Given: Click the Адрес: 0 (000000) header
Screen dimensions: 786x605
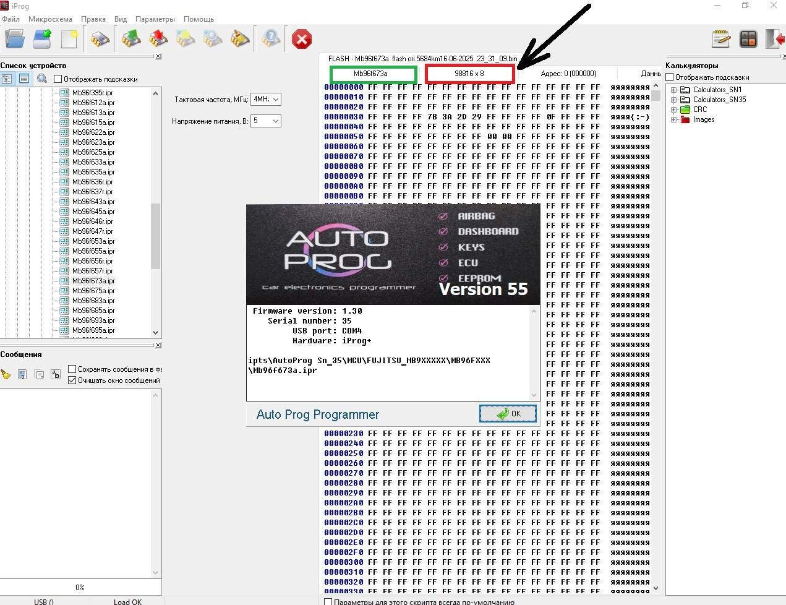Looking at the screenshot, I should pyautogui.click(x=568, y=74).
